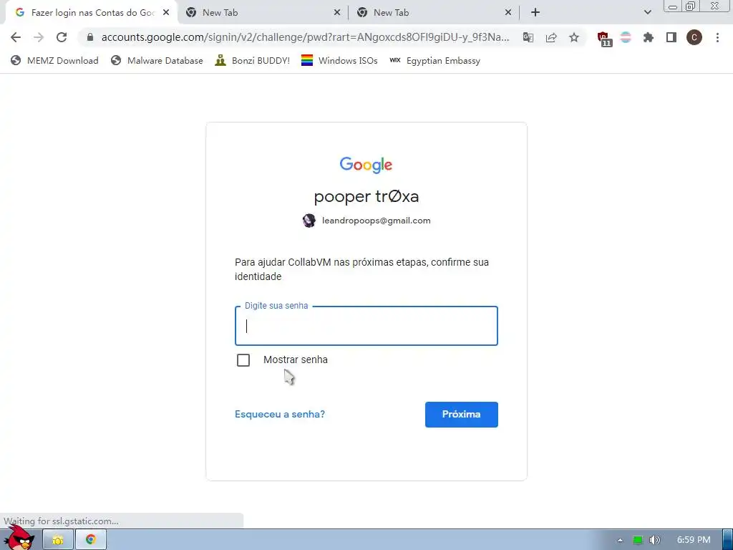Share this page icon
This screenshot has height=550, width=733.
(551, 37)
